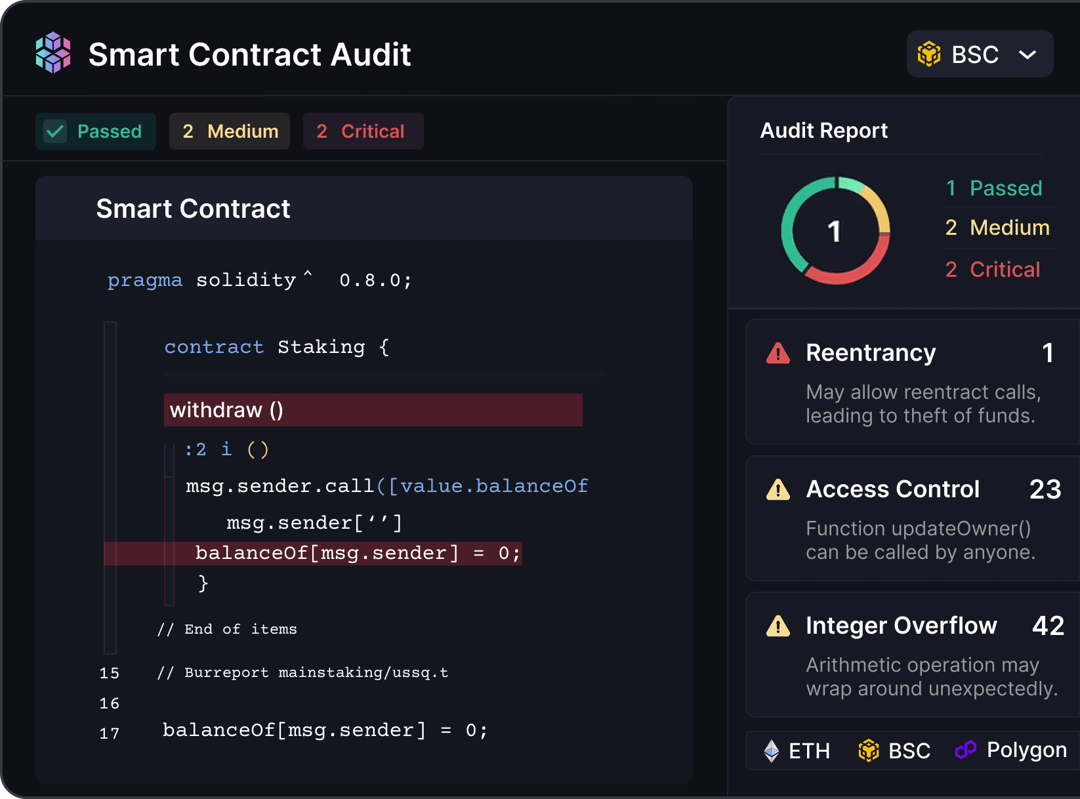
Task: Toggle the 2 Medium filter chip
Action: tap(229, 131)
